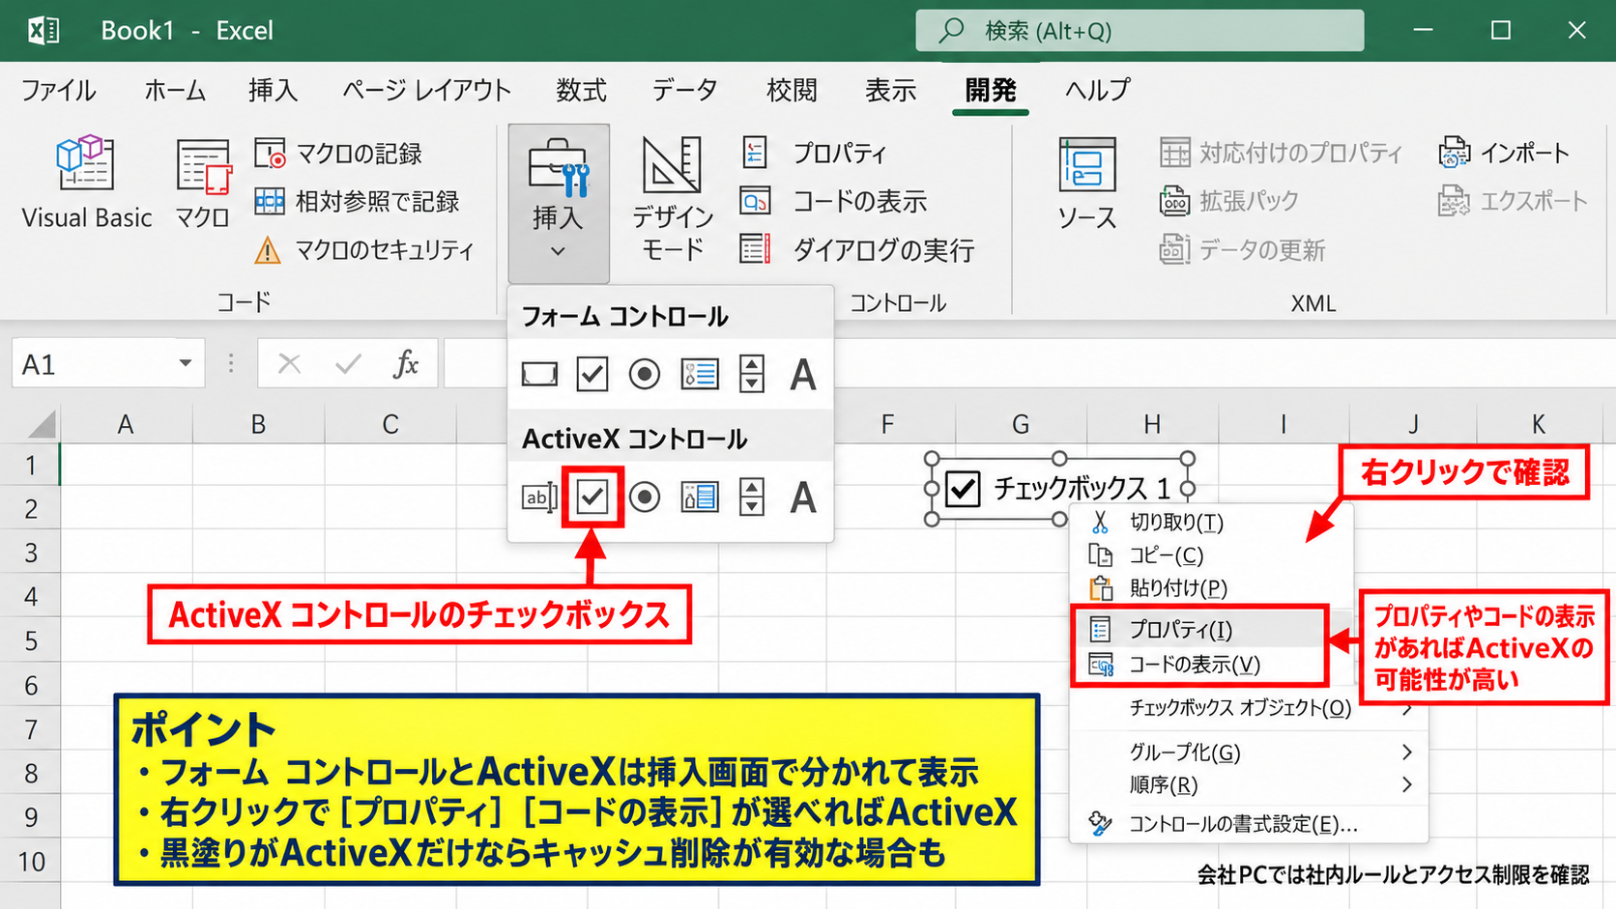
Task: Click コードの表示 in the ribbon
Action: 833,201
